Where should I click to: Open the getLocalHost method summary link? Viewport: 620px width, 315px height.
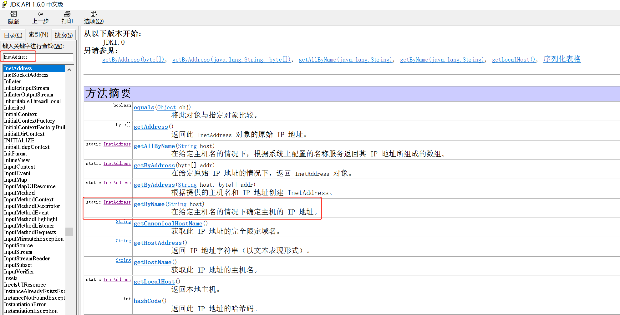point(154,282)
